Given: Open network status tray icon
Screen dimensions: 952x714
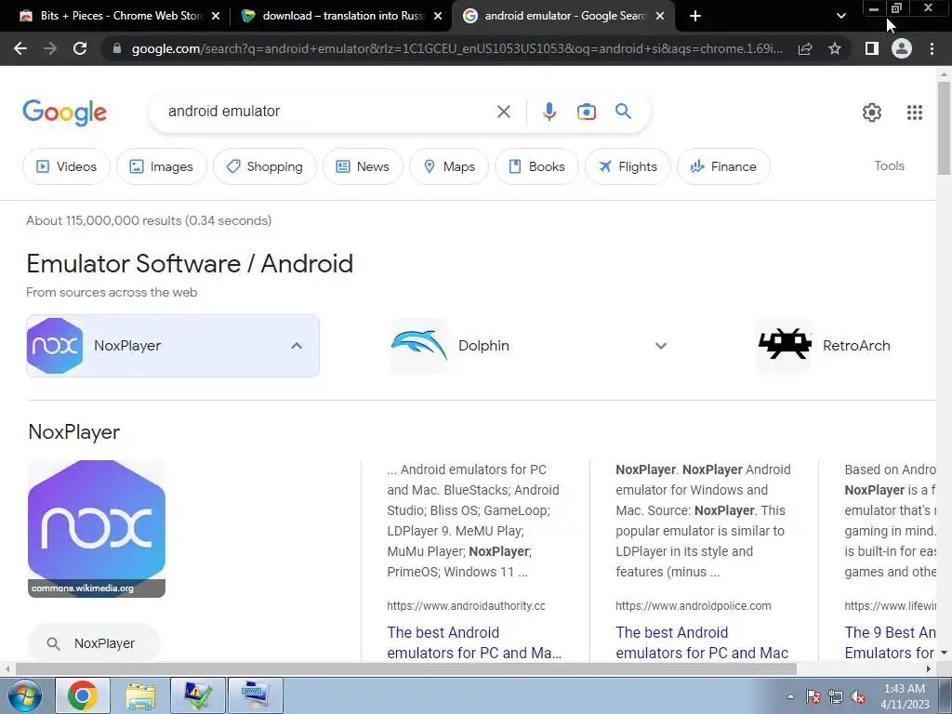Looking at the screenshot, I should coord(836,696).
